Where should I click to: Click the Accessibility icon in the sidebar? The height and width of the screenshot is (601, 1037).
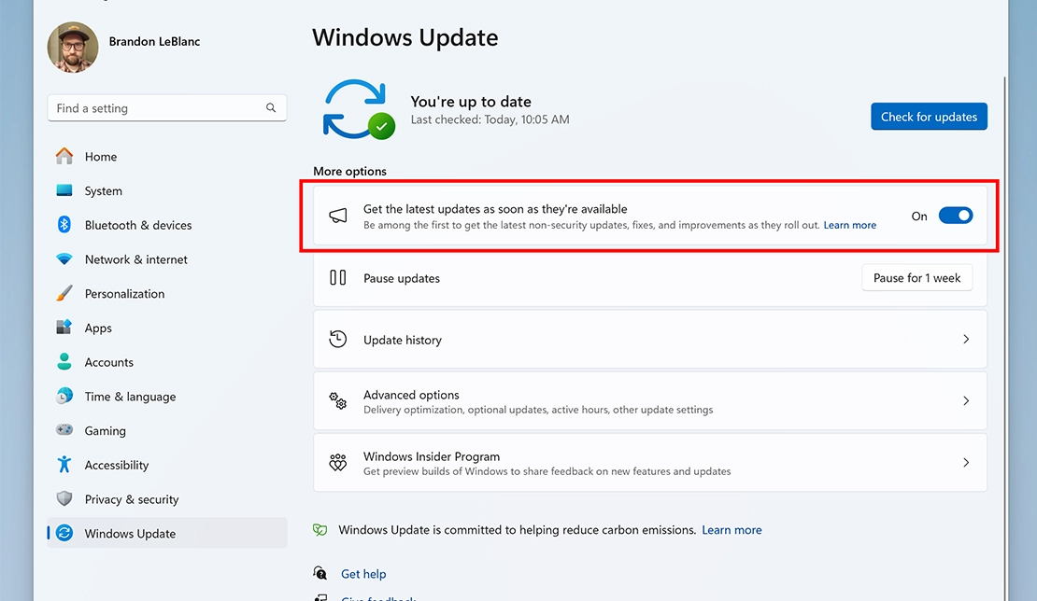click(64, 465)
